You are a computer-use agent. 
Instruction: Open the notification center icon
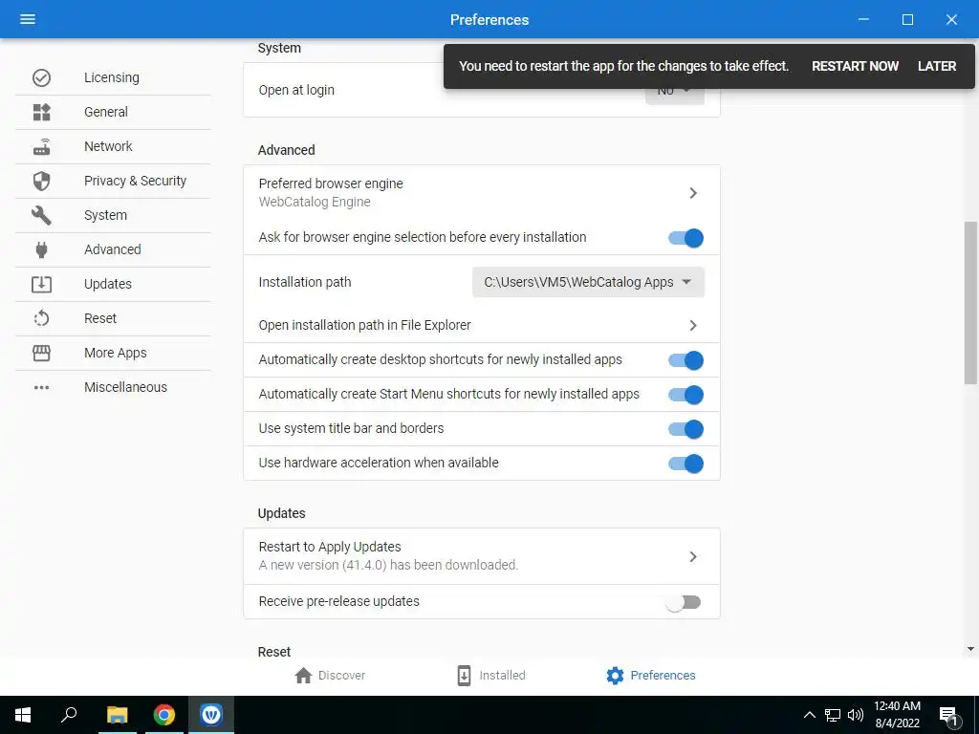(x=949, y=716)
